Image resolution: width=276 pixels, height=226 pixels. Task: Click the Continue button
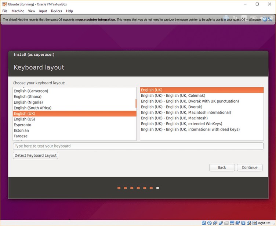[x=250, y=167]
